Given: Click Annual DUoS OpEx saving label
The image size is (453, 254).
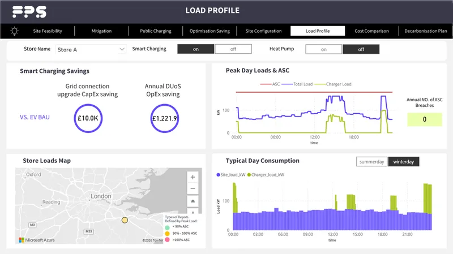Looking at the screenshot, I should pos(163,90).
